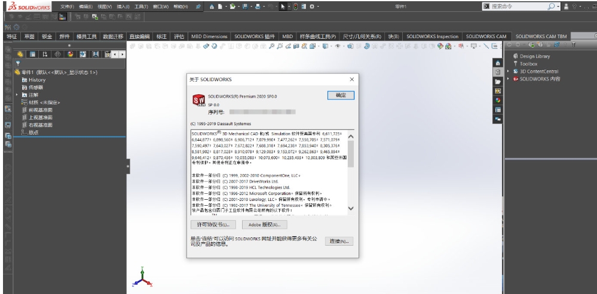Open the Custom Properties tab in the task pane
The height and width of the screenshot is (294, 597).
tap(498, 110)
